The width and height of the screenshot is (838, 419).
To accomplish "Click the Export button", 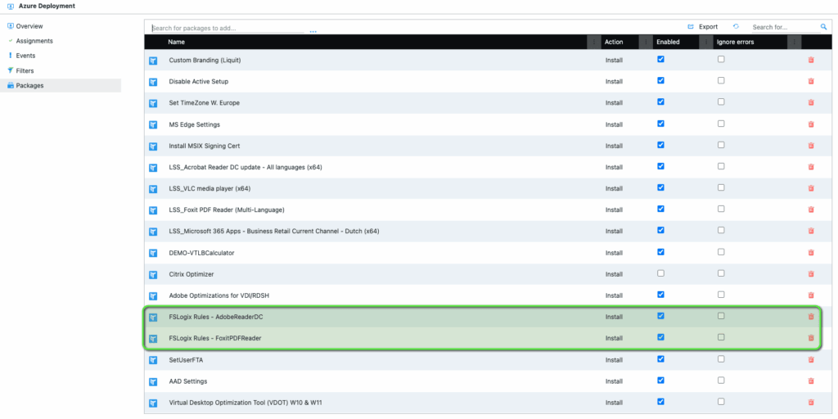I will pyautogui.click(x=703, y=27).
